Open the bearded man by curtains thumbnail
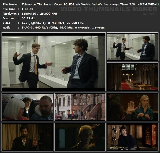The width and height of the screenshot is (160, 153). (27, 137)
